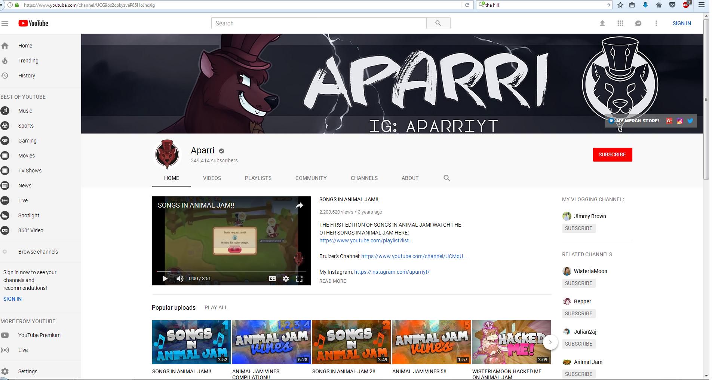Open ANIMAL JAM VINES 5!! thumbnail
The image size is (712, 380).
pos(431,342)
